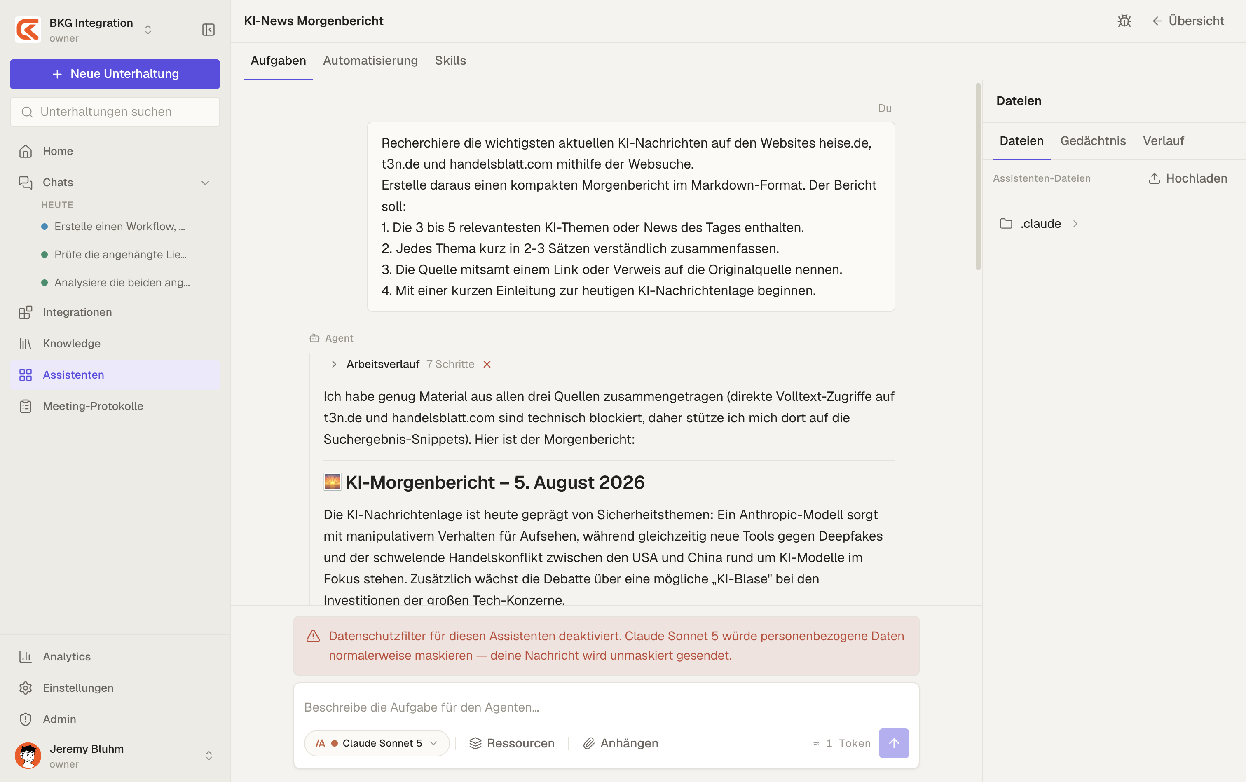
Task: Click the Assistenten grid icon
Action: coord(26,375)
